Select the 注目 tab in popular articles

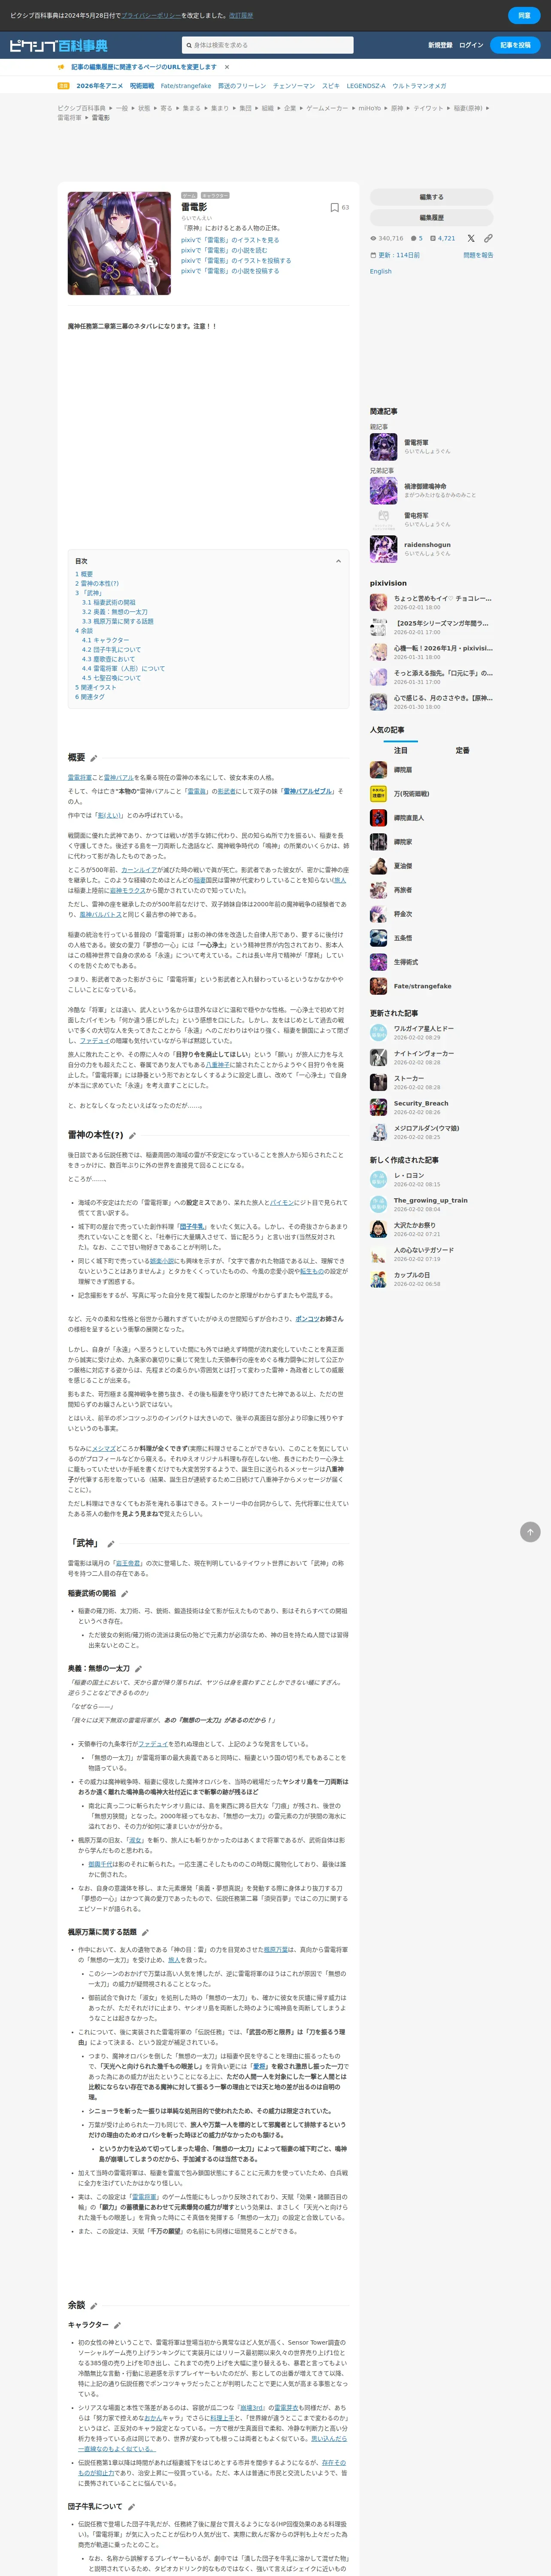click(x=400, y=750)
